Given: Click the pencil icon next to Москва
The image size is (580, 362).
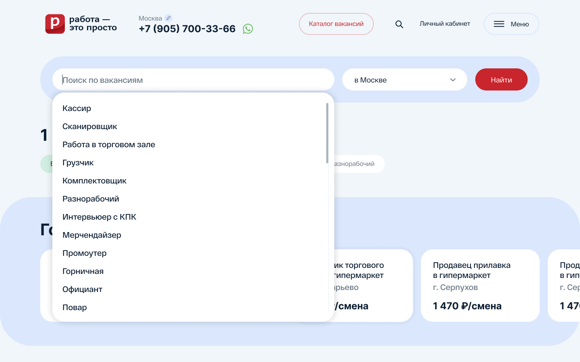Looking at the screenshot, I should 168,18.
